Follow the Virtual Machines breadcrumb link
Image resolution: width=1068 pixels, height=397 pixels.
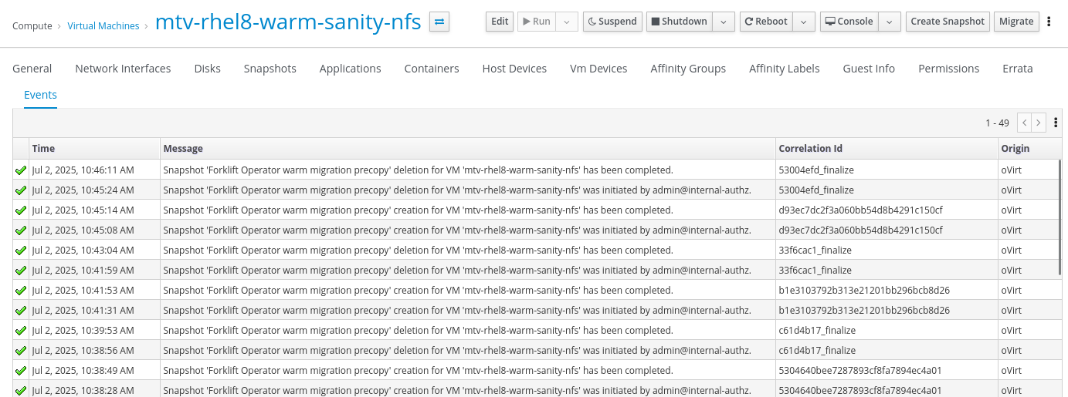click(103, 26)
